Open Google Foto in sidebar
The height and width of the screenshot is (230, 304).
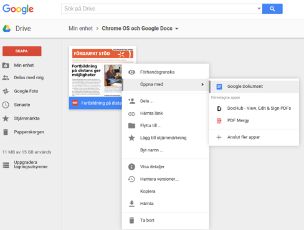(x=26, y=91)
